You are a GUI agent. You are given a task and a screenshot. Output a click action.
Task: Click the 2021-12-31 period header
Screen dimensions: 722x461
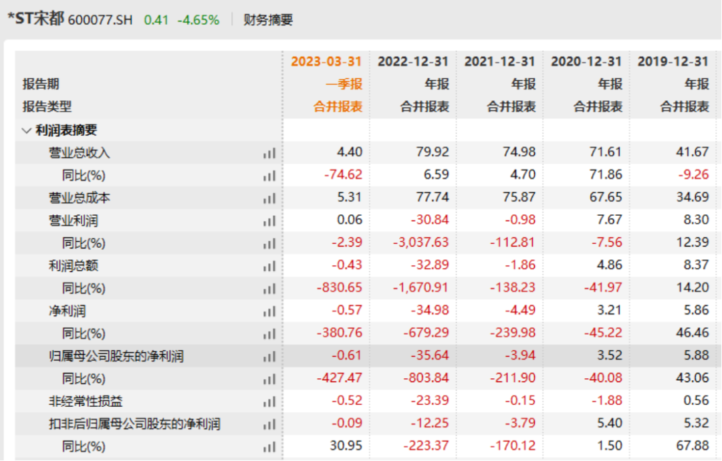pyautogui.click(x=500, y=61)
